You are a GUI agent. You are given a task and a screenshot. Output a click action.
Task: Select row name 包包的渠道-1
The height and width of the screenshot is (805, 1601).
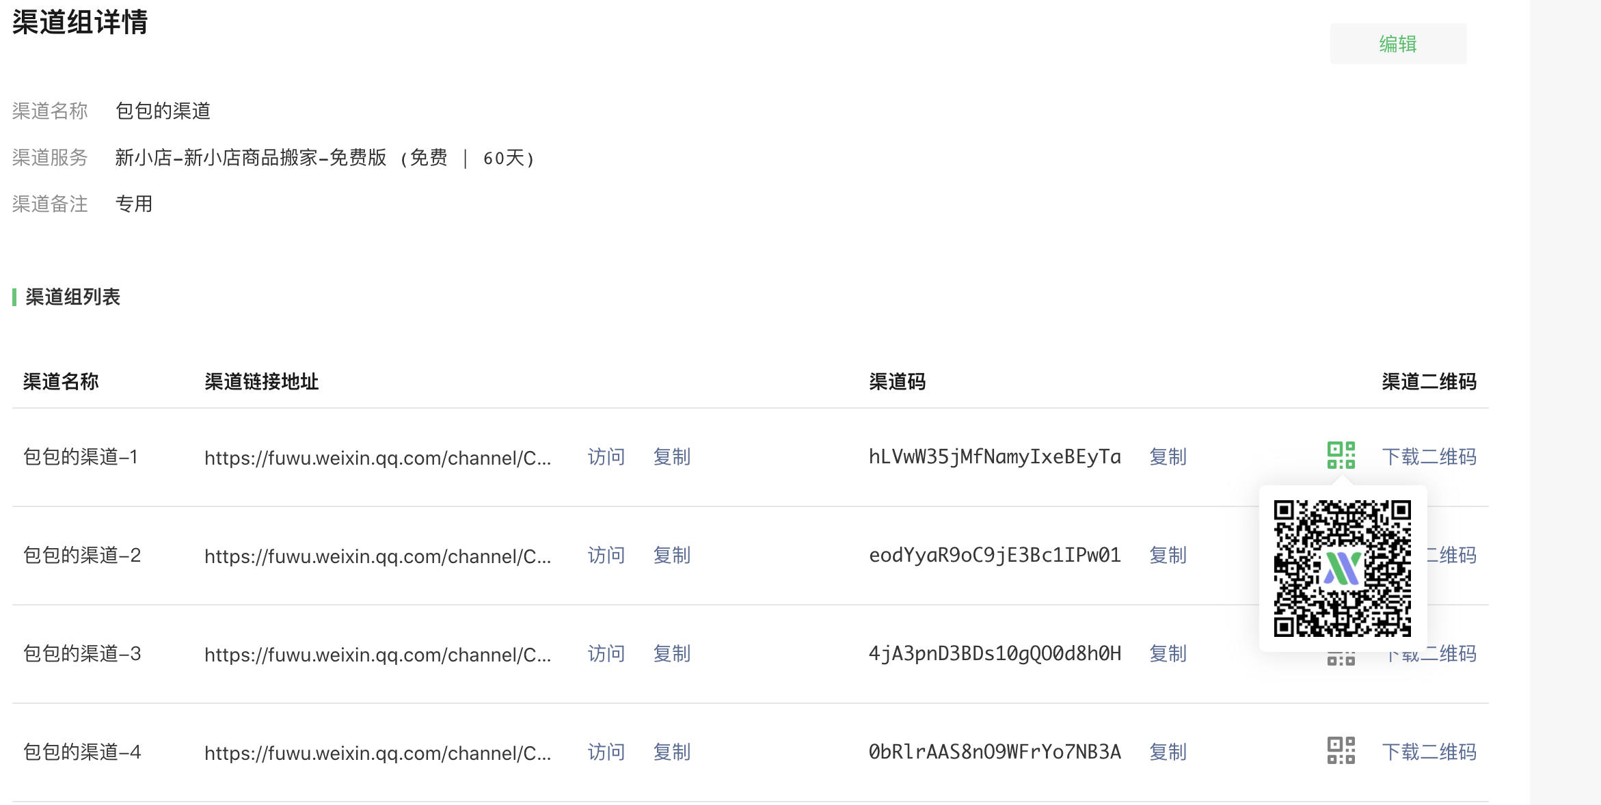pos(81,456)
